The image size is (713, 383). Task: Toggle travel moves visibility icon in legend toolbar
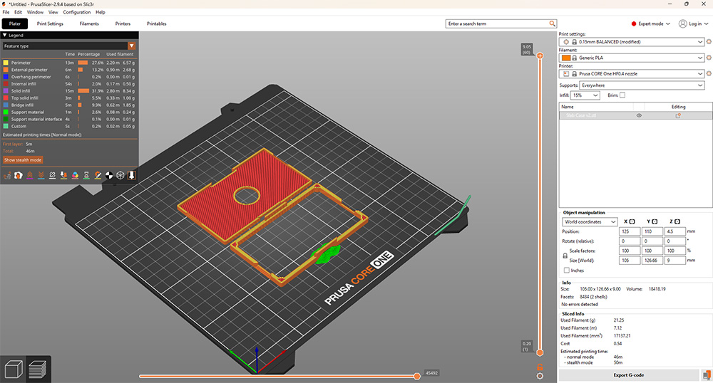tap(7, 175)
